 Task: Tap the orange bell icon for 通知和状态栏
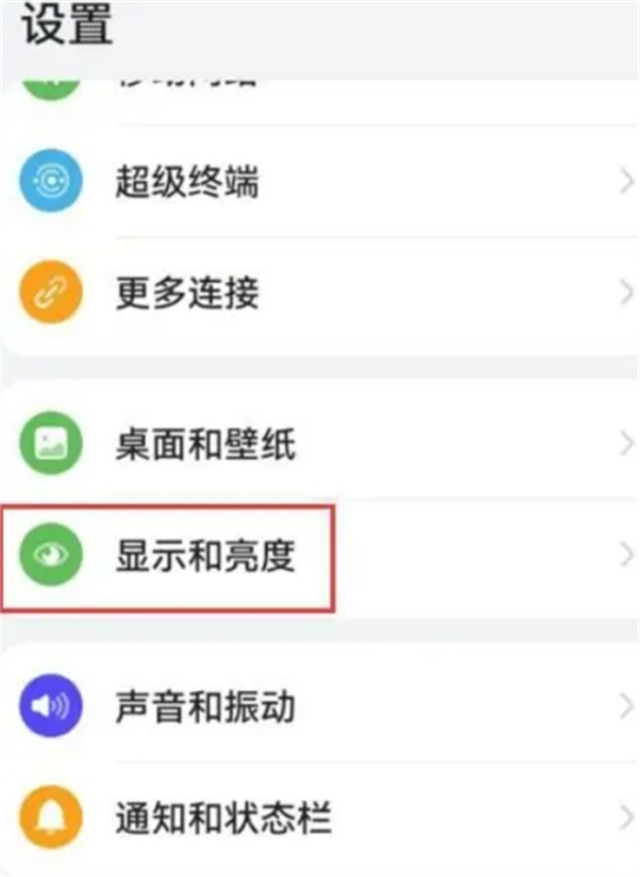click(x=51, y=817)
